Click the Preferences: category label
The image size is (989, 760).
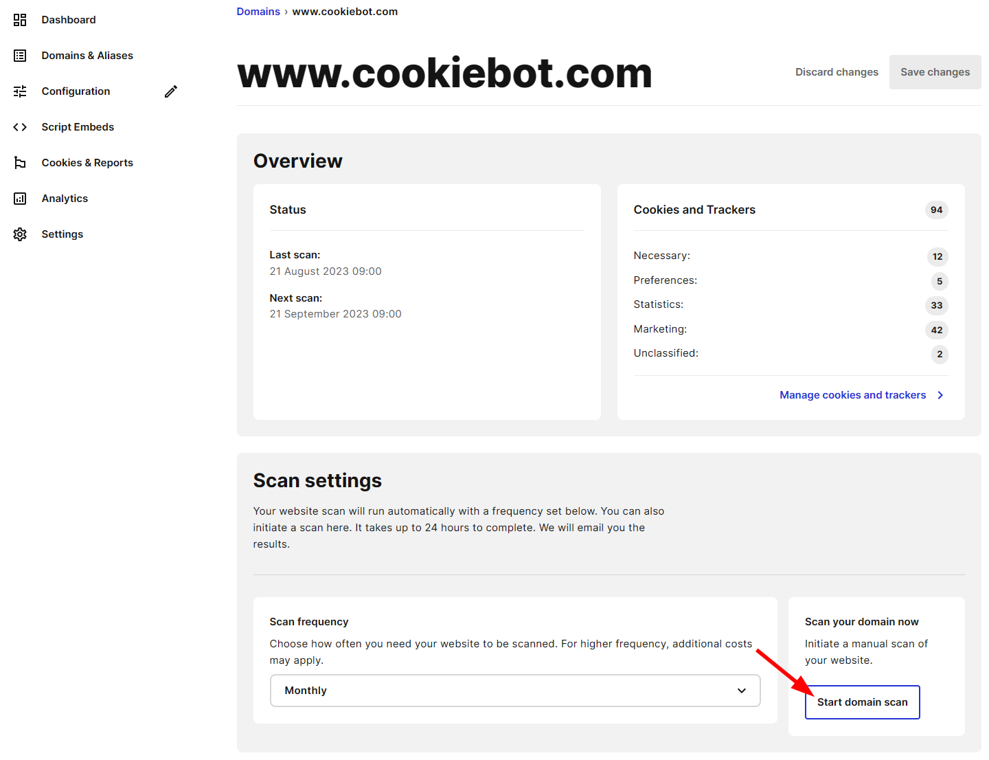(x=666, y=280)
